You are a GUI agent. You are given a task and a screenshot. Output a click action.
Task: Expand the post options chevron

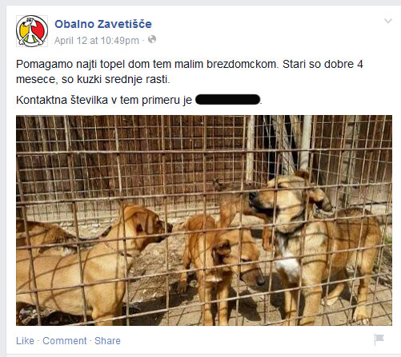click(x=388, y=21)
